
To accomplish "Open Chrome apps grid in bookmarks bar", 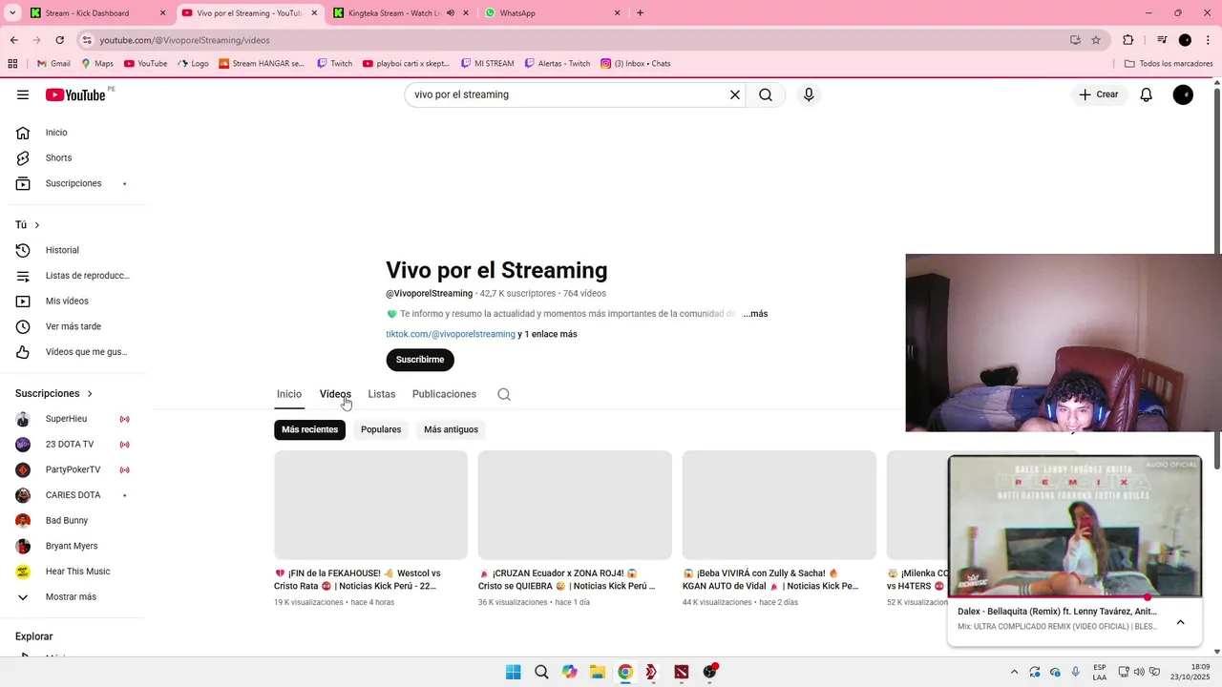I will coord(12,64).
